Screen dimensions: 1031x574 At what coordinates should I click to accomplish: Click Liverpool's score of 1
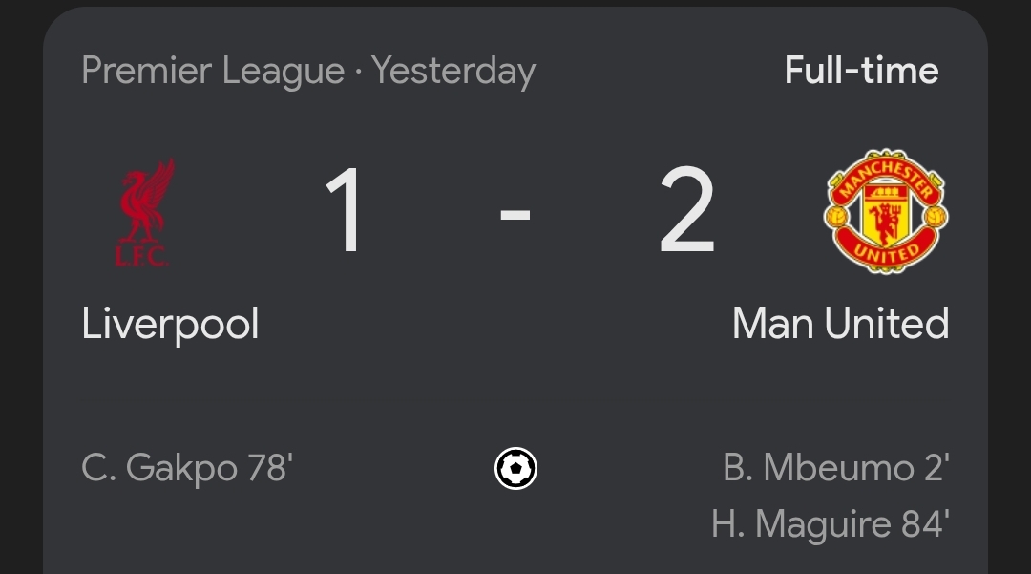[345, 211]
